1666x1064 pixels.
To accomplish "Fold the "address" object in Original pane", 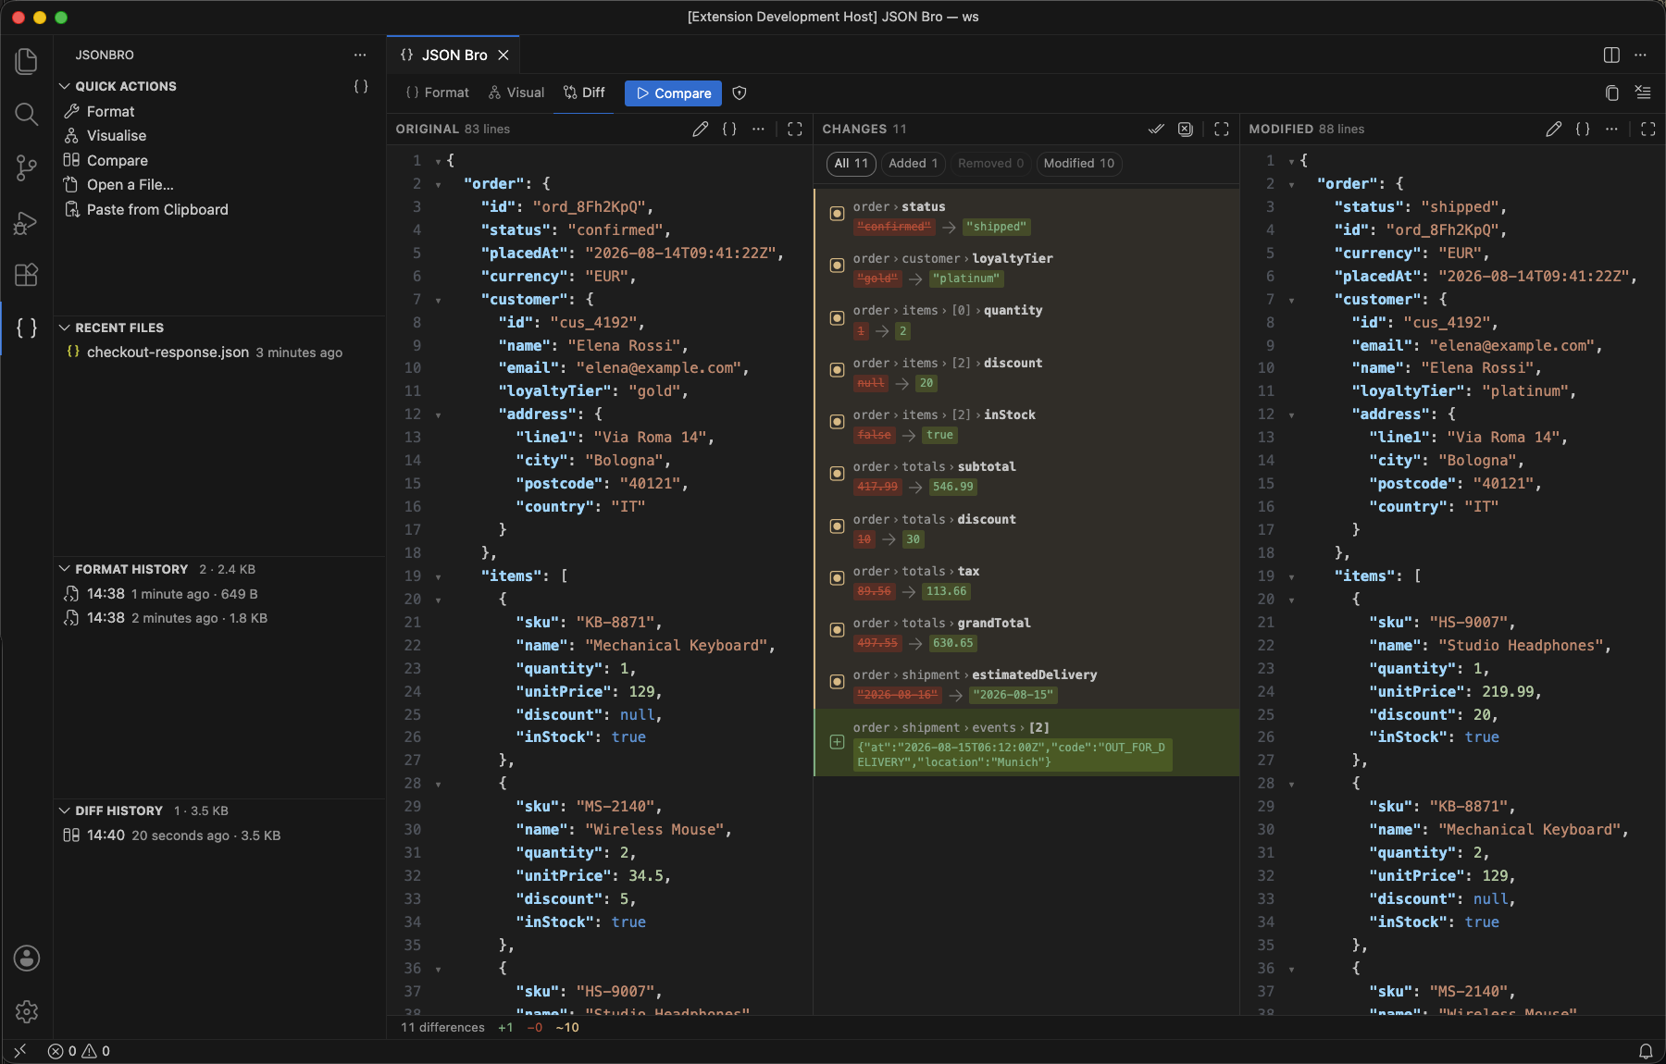I will tap(438, 414).
